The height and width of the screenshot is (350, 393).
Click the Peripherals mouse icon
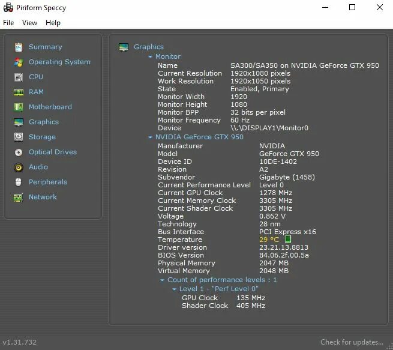coord(18,183)
